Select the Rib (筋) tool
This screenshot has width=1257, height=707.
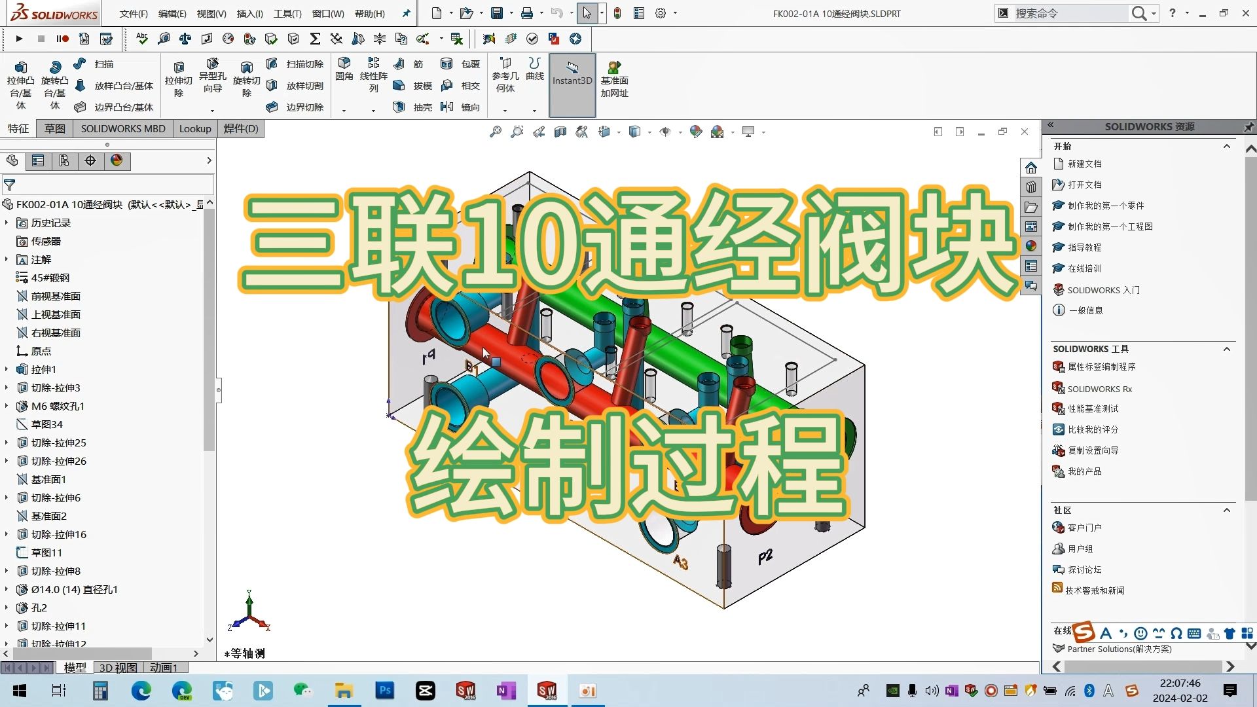tap(409, 64)
